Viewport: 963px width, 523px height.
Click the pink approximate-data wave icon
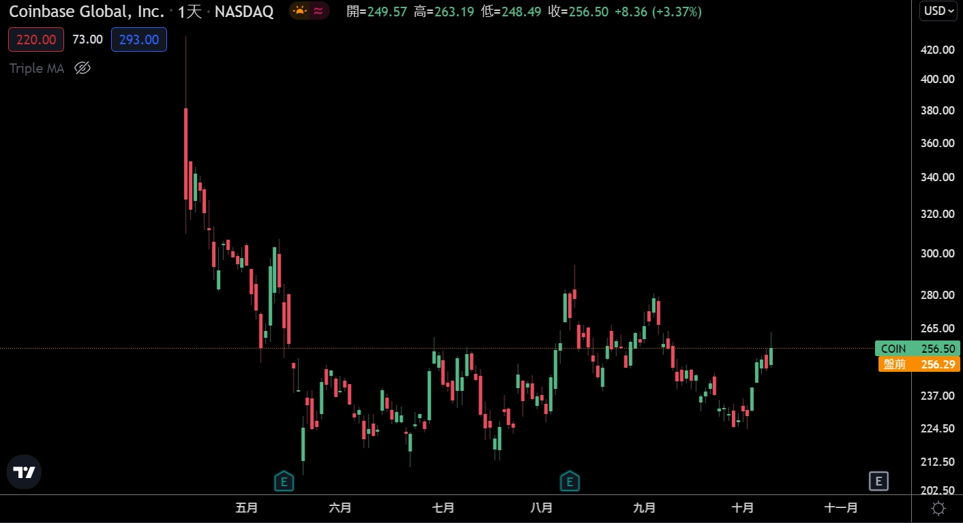click(318, 11)
